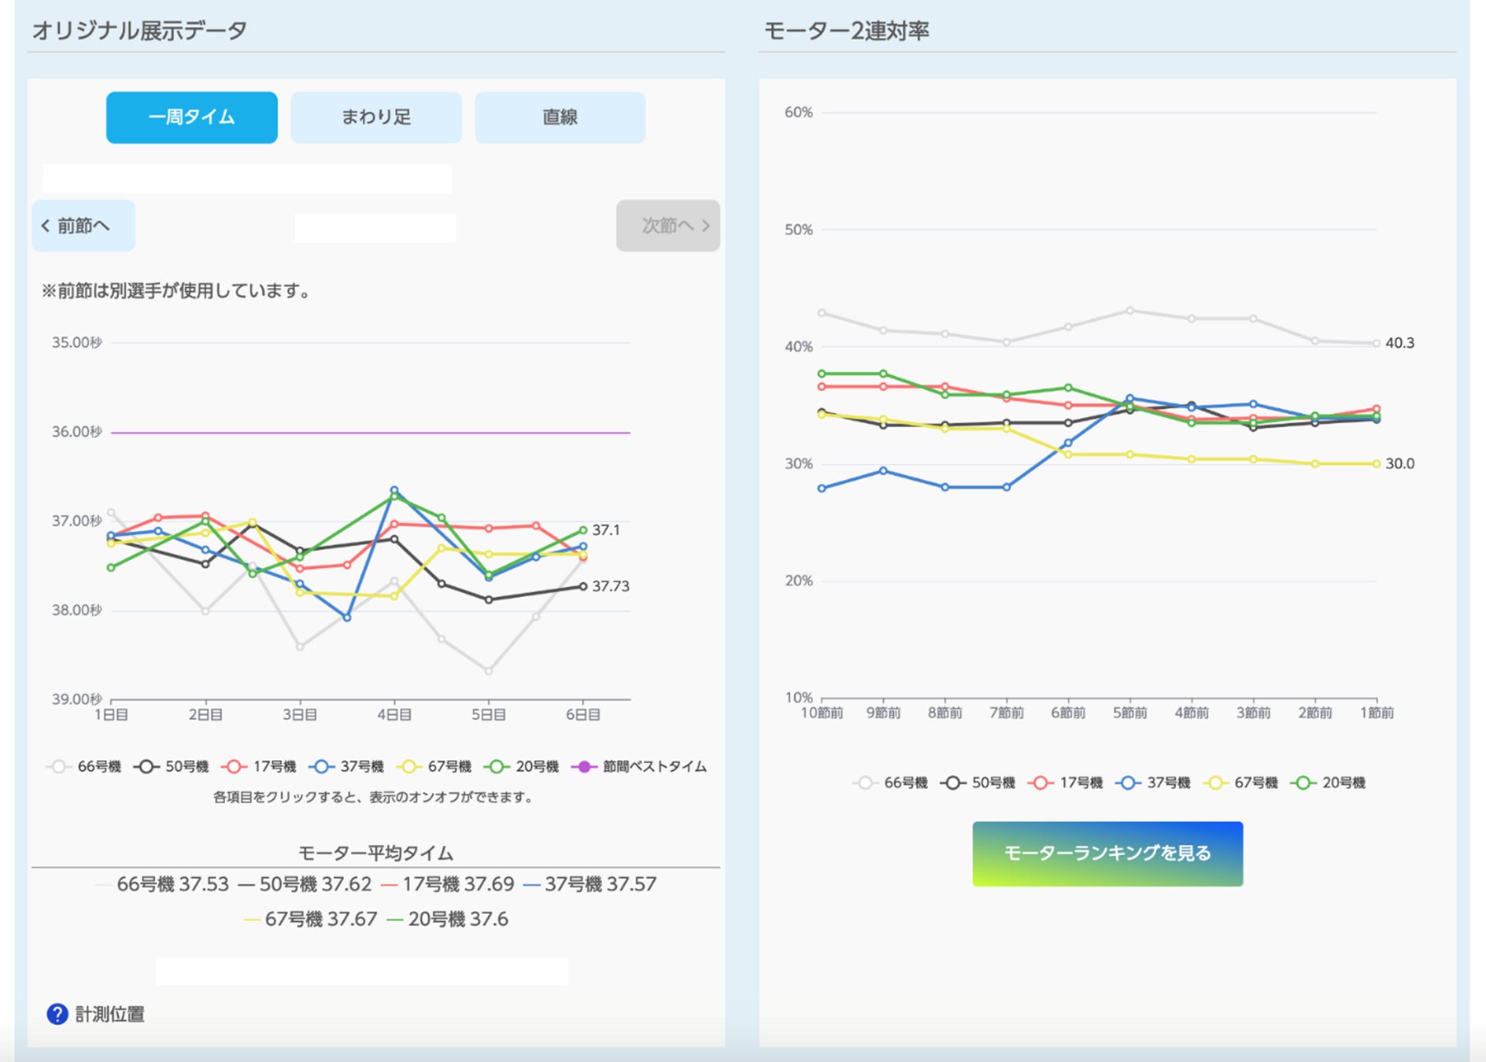The height and width of the screenshot is (1062, 1486).
Task: Switch to the まわり足 tab
Action: pyautogui.click(x=375, y=117)
